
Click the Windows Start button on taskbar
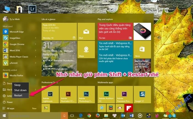click(4, 115)
